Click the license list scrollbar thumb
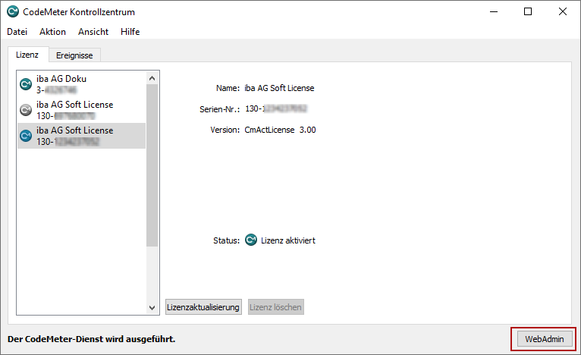This screenshot has height=355, width=581. pyautogui.click(x=152, y=165)
